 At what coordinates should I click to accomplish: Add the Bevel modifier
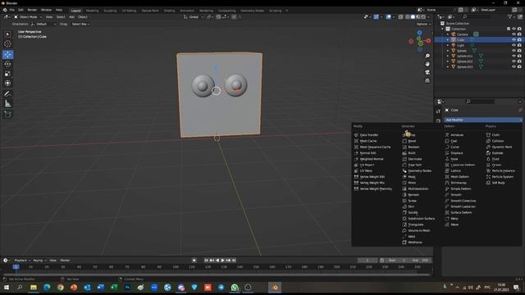412,141
